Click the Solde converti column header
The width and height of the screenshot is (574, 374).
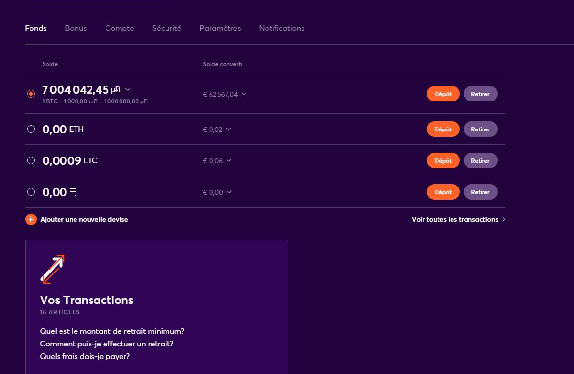223,64
